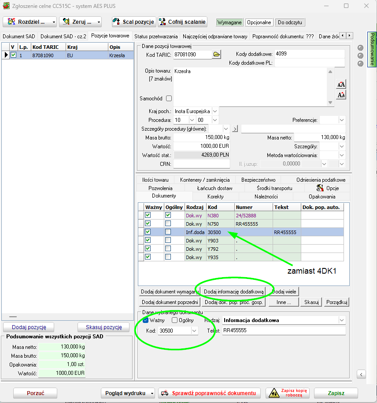Click the Opcje tools icon
Image resolution: width=377 pixels, height=403 pixels.
tap(320, 188)
